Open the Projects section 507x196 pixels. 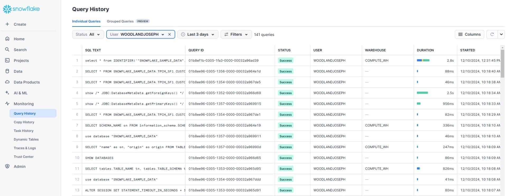21,61
